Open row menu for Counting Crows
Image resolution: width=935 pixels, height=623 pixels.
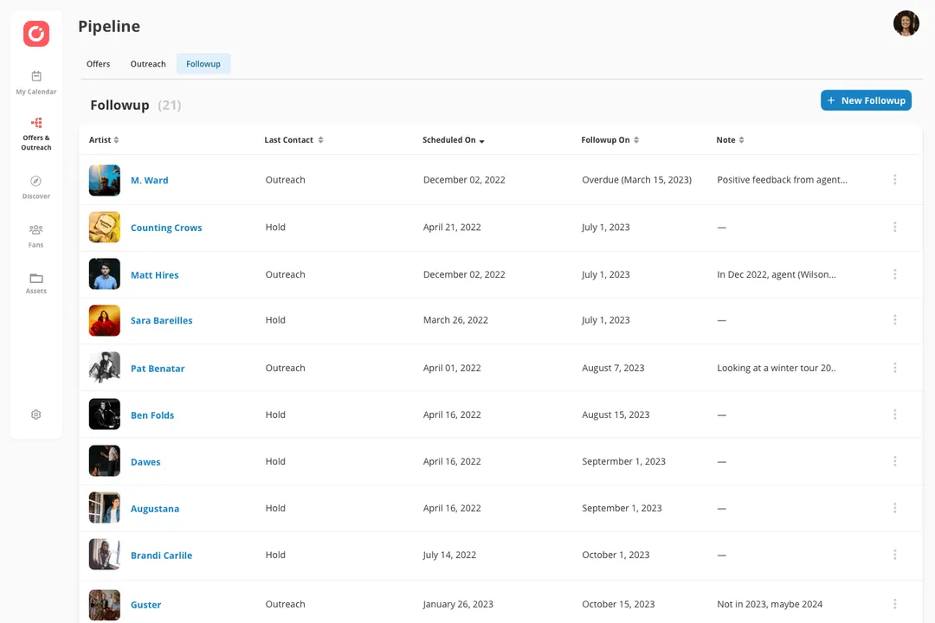click(x=894, y=227)
